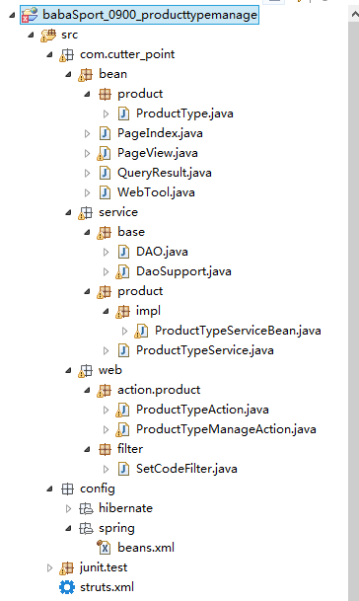Click the vertical scrollbar track
The height and width of the screenshot is (601, 359).
pyautogui.click(x=354, y=311)
